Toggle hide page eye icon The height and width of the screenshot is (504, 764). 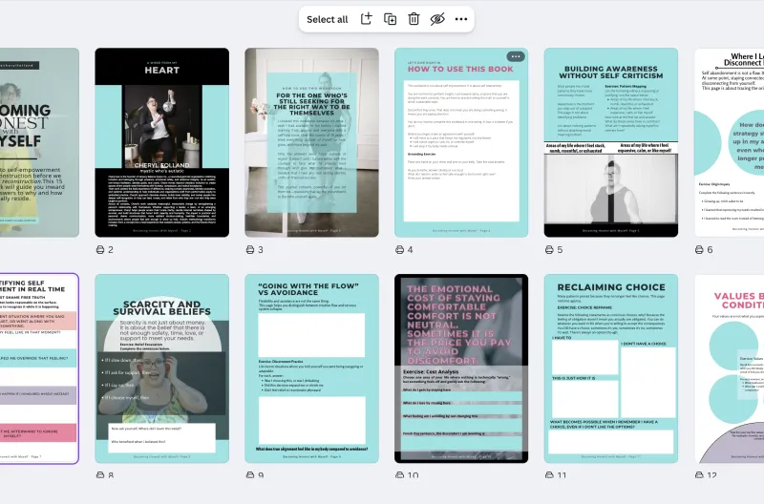point(437,19)
